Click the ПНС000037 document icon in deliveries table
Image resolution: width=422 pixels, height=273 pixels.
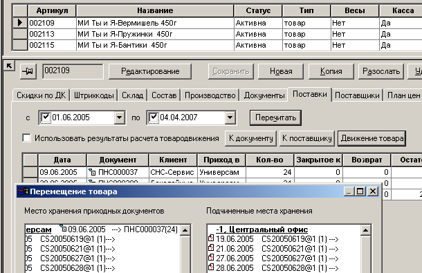(x=92, y=172)
